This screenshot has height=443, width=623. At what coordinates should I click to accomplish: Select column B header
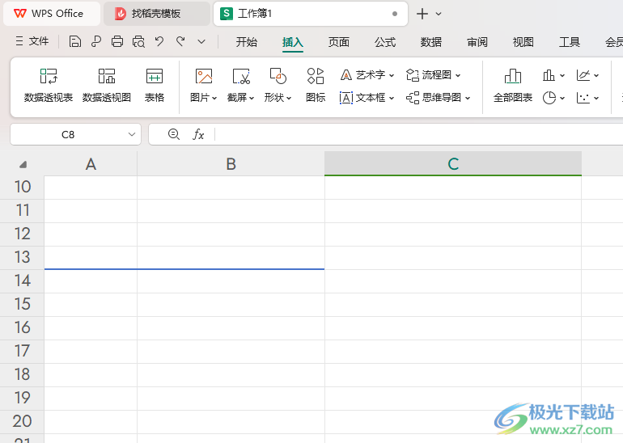231,163
